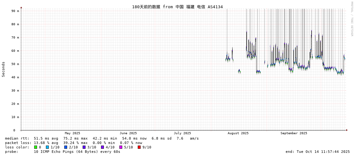Screen dimensions: 355x156
Task: Click the arrow atop the y-axis
Action: click(x=21, y=7)
